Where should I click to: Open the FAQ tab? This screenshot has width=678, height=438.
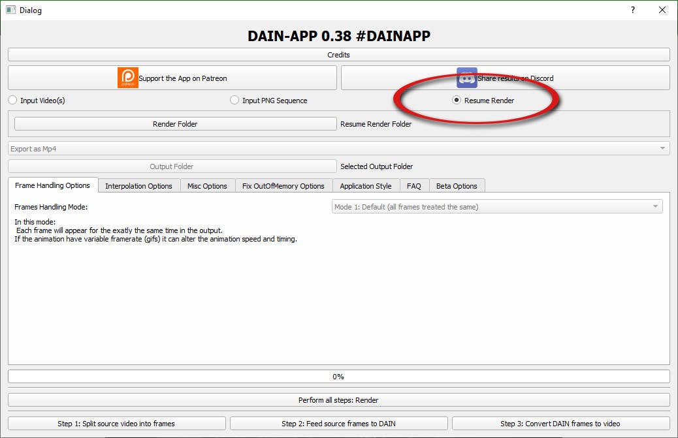tap(414, 186)
